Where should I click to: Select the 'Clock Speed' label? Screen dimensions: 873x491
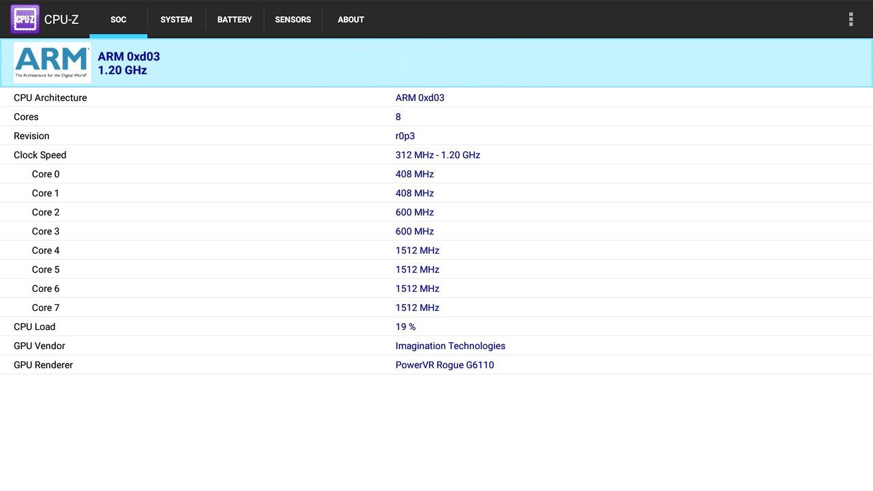pos(40,155)
